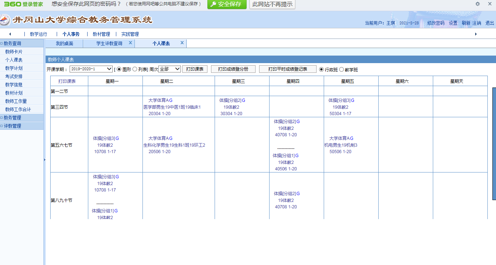
Task: Switch to the 我的桌面 tab
Action: [64, 44]
